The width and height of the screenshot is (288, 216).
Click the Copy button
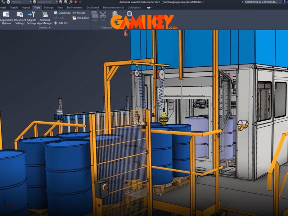coord(95,16)
